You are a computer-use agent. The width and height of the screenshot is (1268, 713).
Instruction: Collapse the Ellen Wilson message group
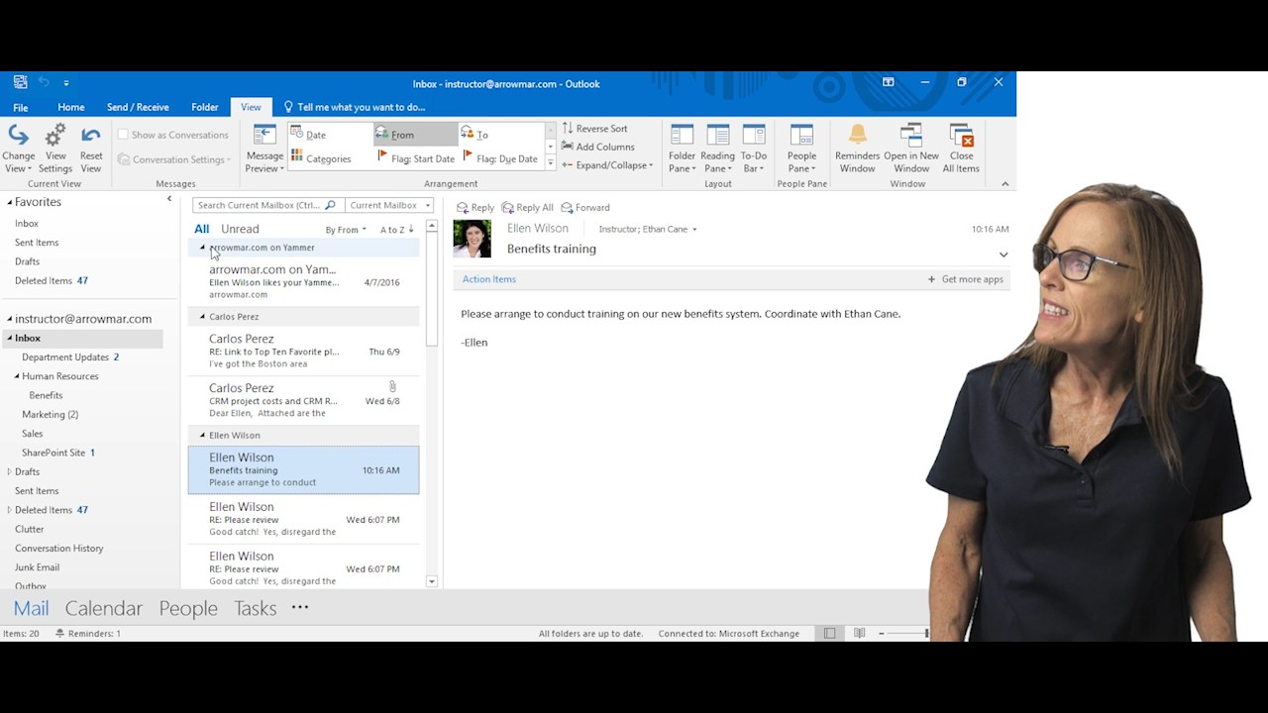coord(202,436)
